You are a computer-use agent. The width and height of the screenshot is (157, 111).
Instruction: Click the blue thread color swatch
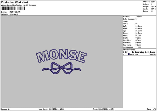pos(129,54)
